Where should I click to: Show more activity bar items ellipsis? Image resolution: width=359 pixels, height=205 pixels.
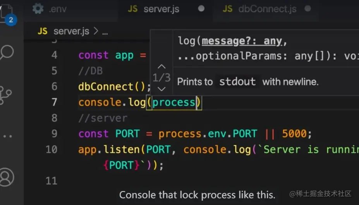[x=8, y=137]
